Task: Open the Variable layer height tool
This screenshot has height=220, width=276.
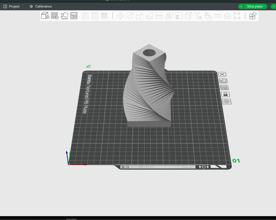Action: [x=104, y=16]
